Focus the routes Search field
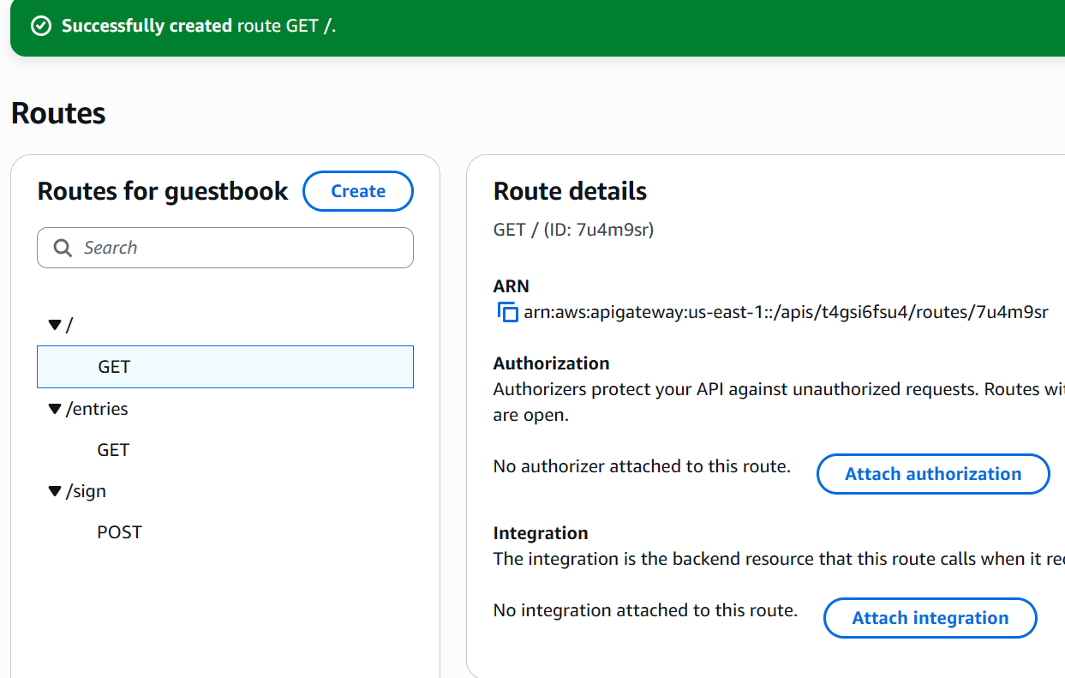Image resolution: width=1065 pixels, height=678 pixels. 240,248
